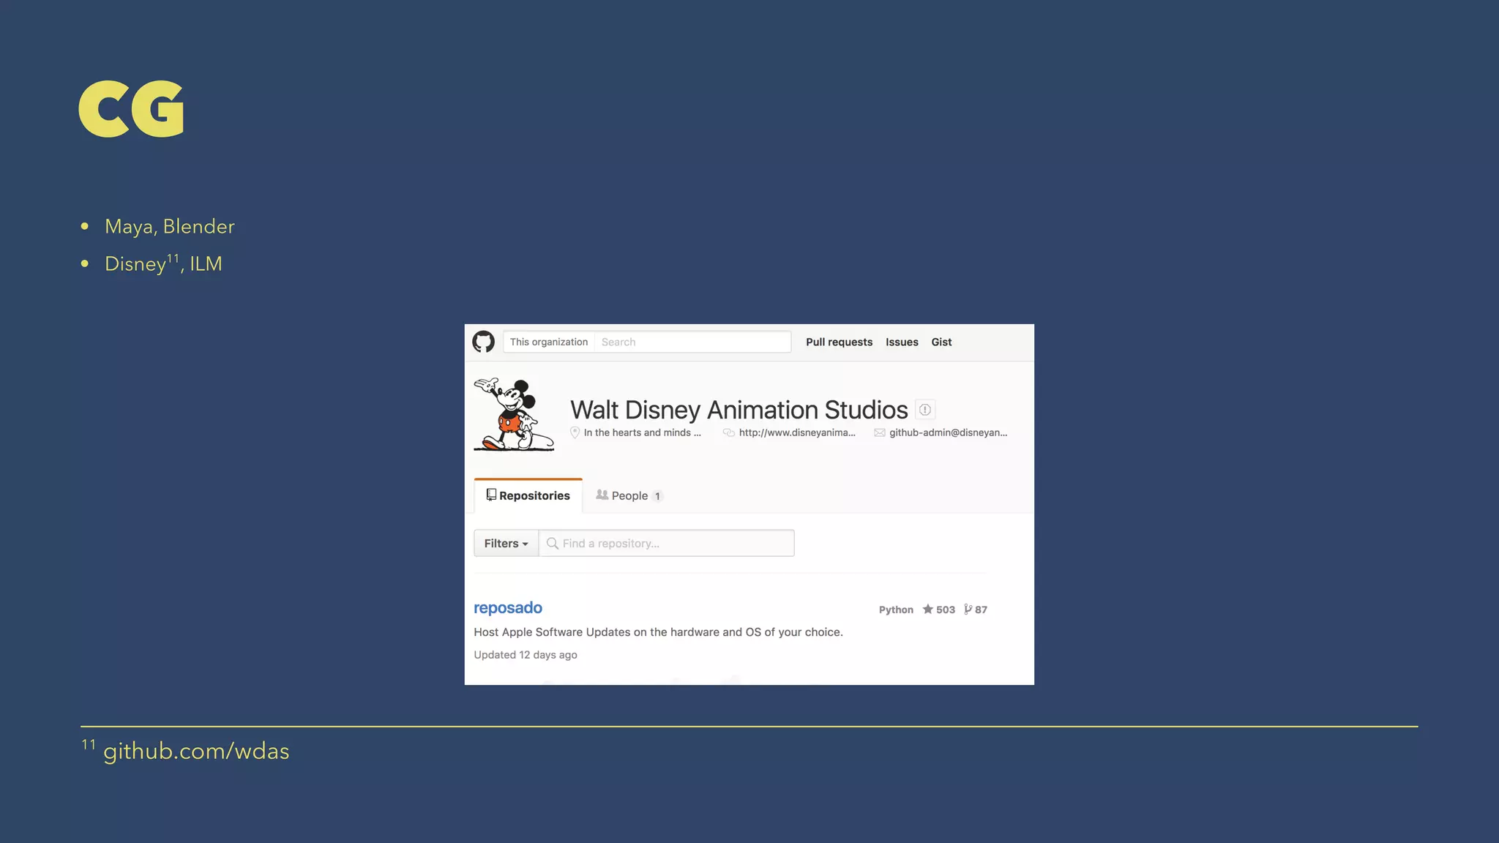Click the Walt Disney Animation Studios title

click(x=739, y=410)
